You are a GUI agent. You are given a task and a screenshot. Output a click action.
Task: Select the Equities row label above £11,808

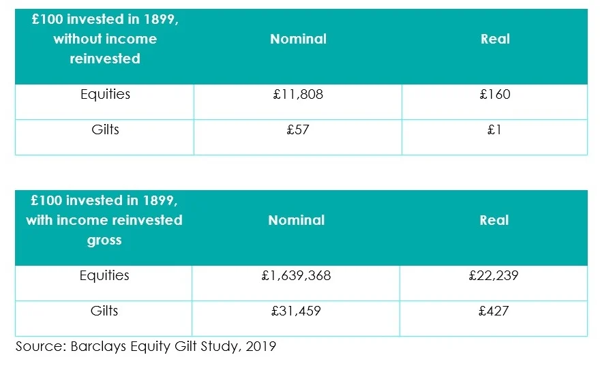pos(105,94)
